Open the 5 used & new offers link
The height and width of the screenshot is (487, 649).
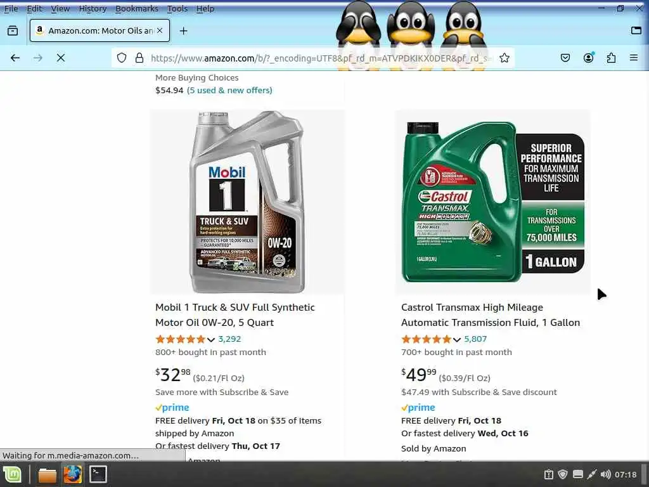(229, 90)
